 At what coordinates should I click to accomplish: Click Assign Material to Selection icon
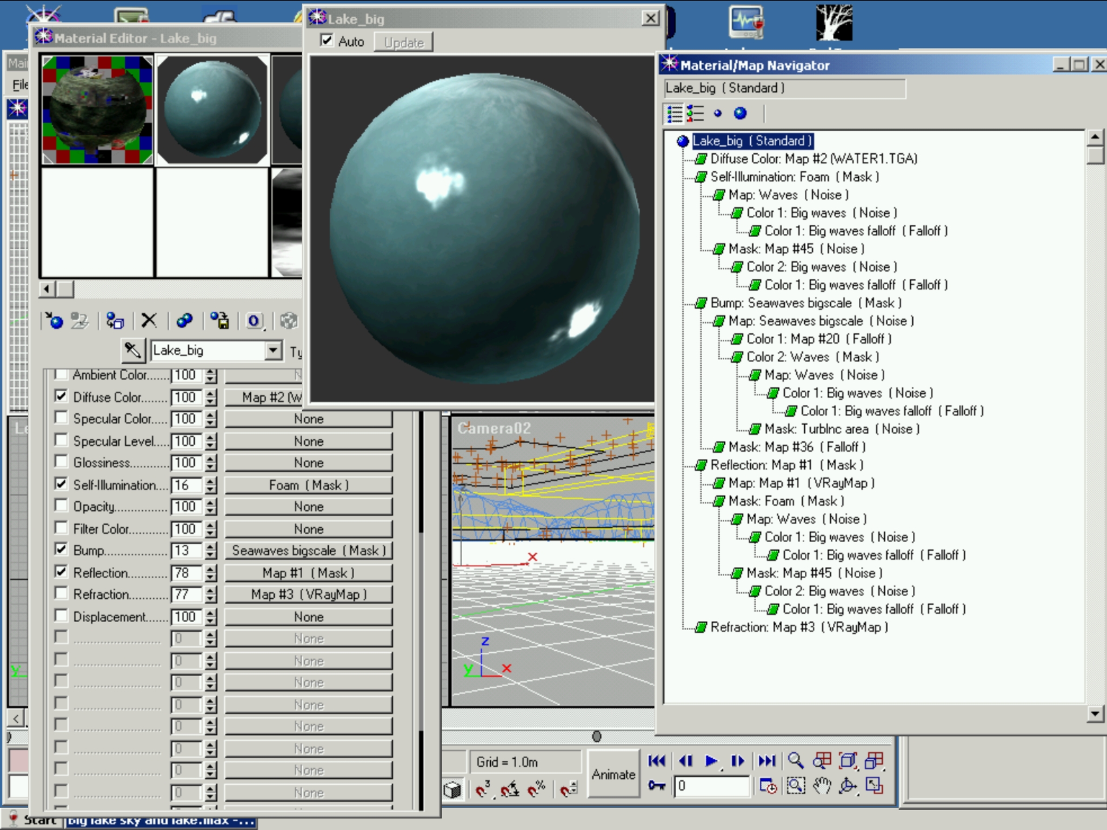point(114,321)
